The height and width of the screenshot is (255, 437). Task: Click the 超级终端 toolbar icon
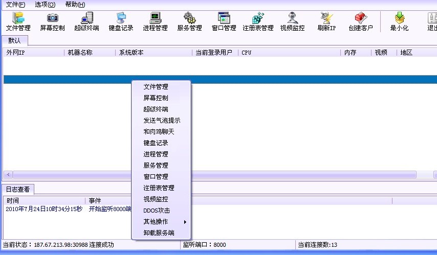point(86,21)
